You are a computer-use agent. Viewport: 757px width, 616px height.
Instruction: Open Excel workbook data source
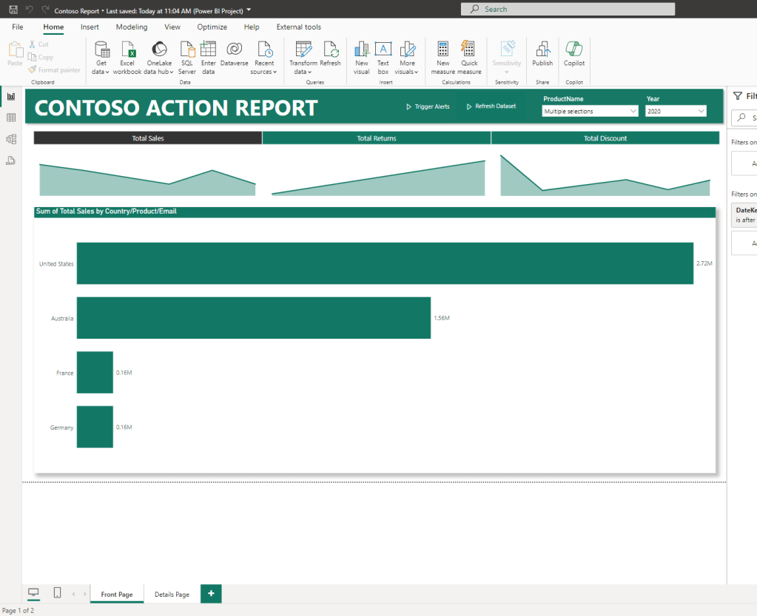127,50
